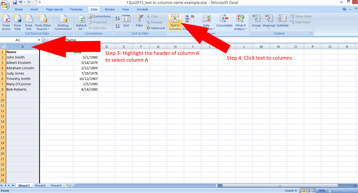Open the Sort dialog
The height and width of the screenshot is (193, 358).
coord(126,21)
